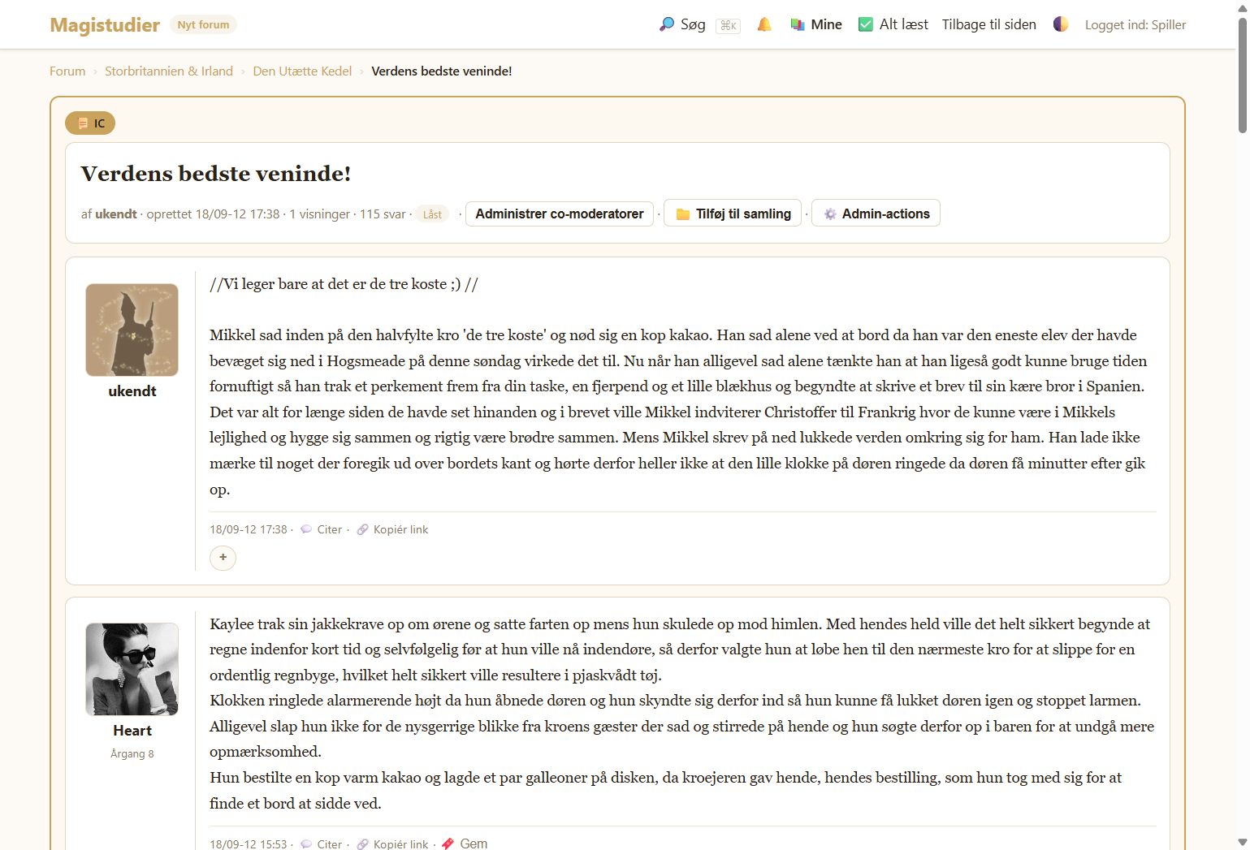This screenshot has height=850, width=1250.
Task: Quote the first post with Citer
Action: click(322, 529)
